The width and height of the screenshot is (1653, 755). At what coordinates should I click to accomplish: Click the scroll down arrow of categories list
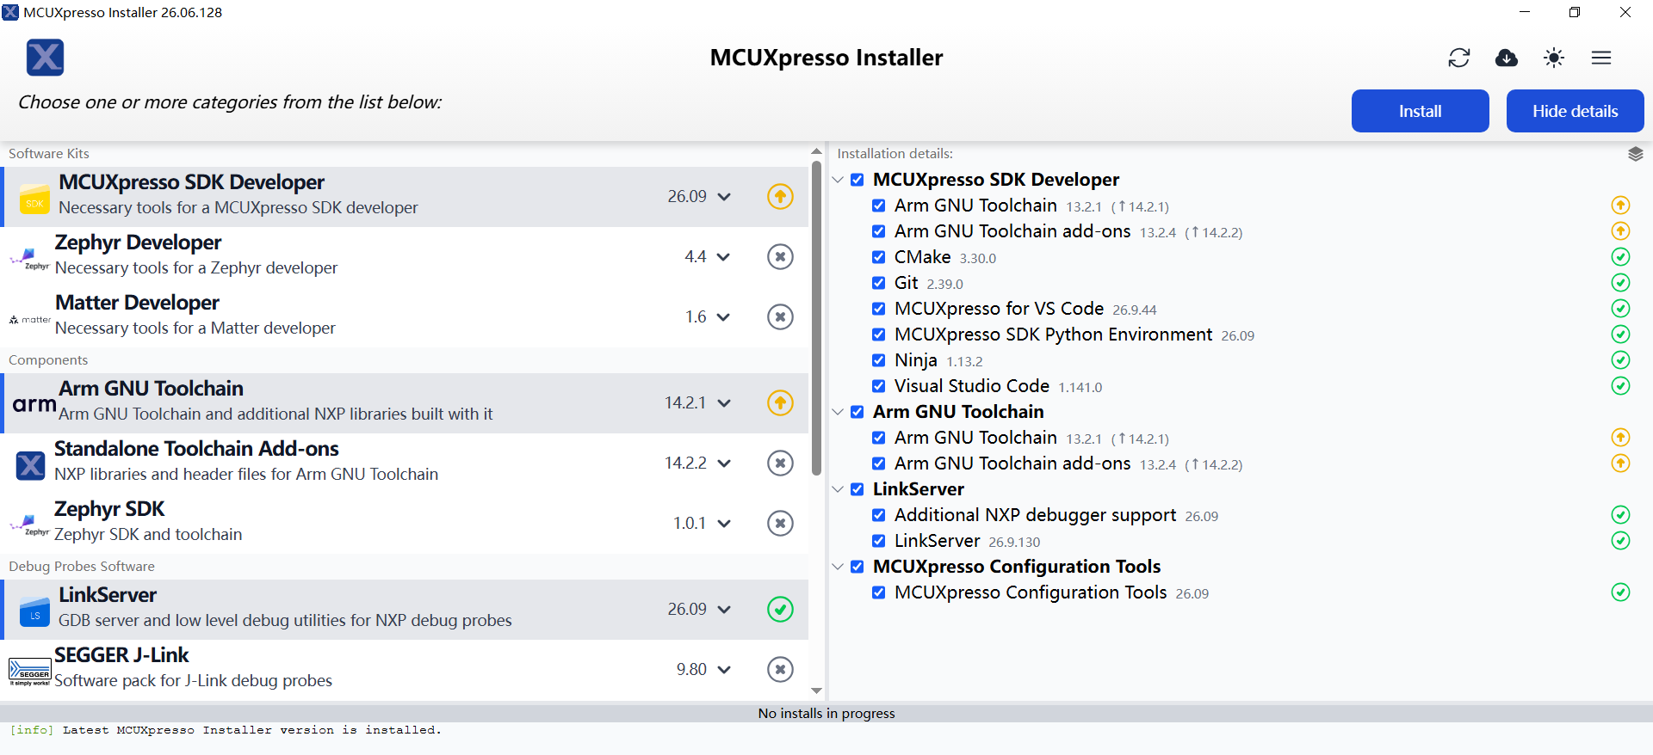pyautogui.click(x=816, y=691)
